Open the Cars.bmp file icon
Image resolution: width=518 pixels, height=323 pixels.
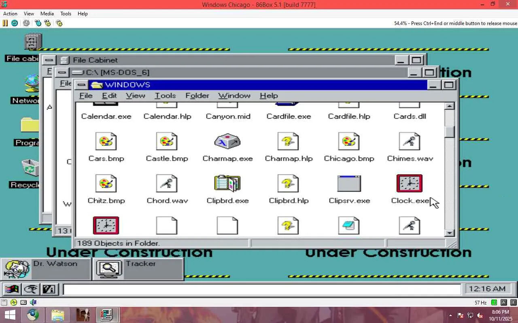[x=106, y=141]
